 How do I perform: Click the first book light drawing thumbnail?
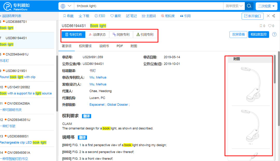coord(251,84)
